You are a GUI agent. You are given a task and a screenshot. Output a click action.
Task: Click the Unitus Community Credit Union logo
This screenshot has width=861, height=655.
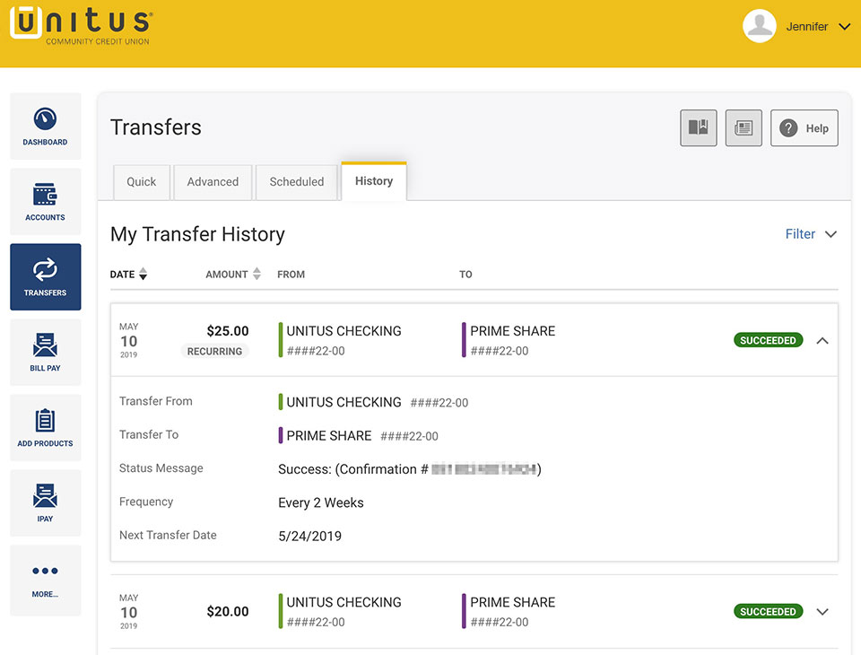click(82, 25)
